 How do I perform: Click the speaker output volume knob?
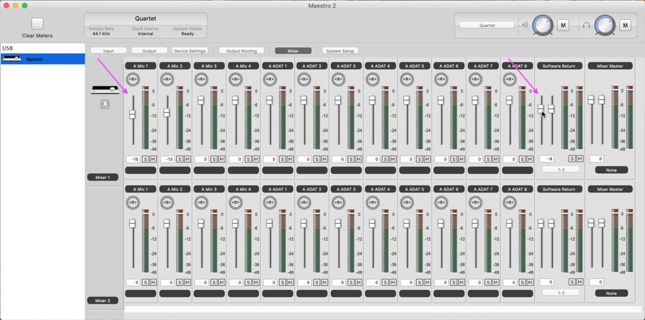point(542,25)
